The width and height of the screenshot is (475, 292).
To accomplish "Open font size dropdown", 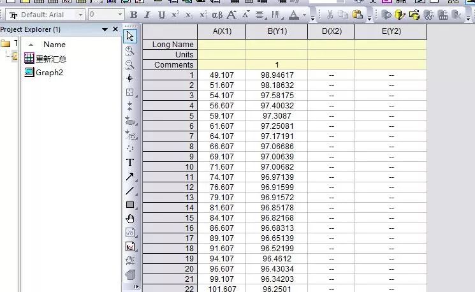I will click(120, 15).
